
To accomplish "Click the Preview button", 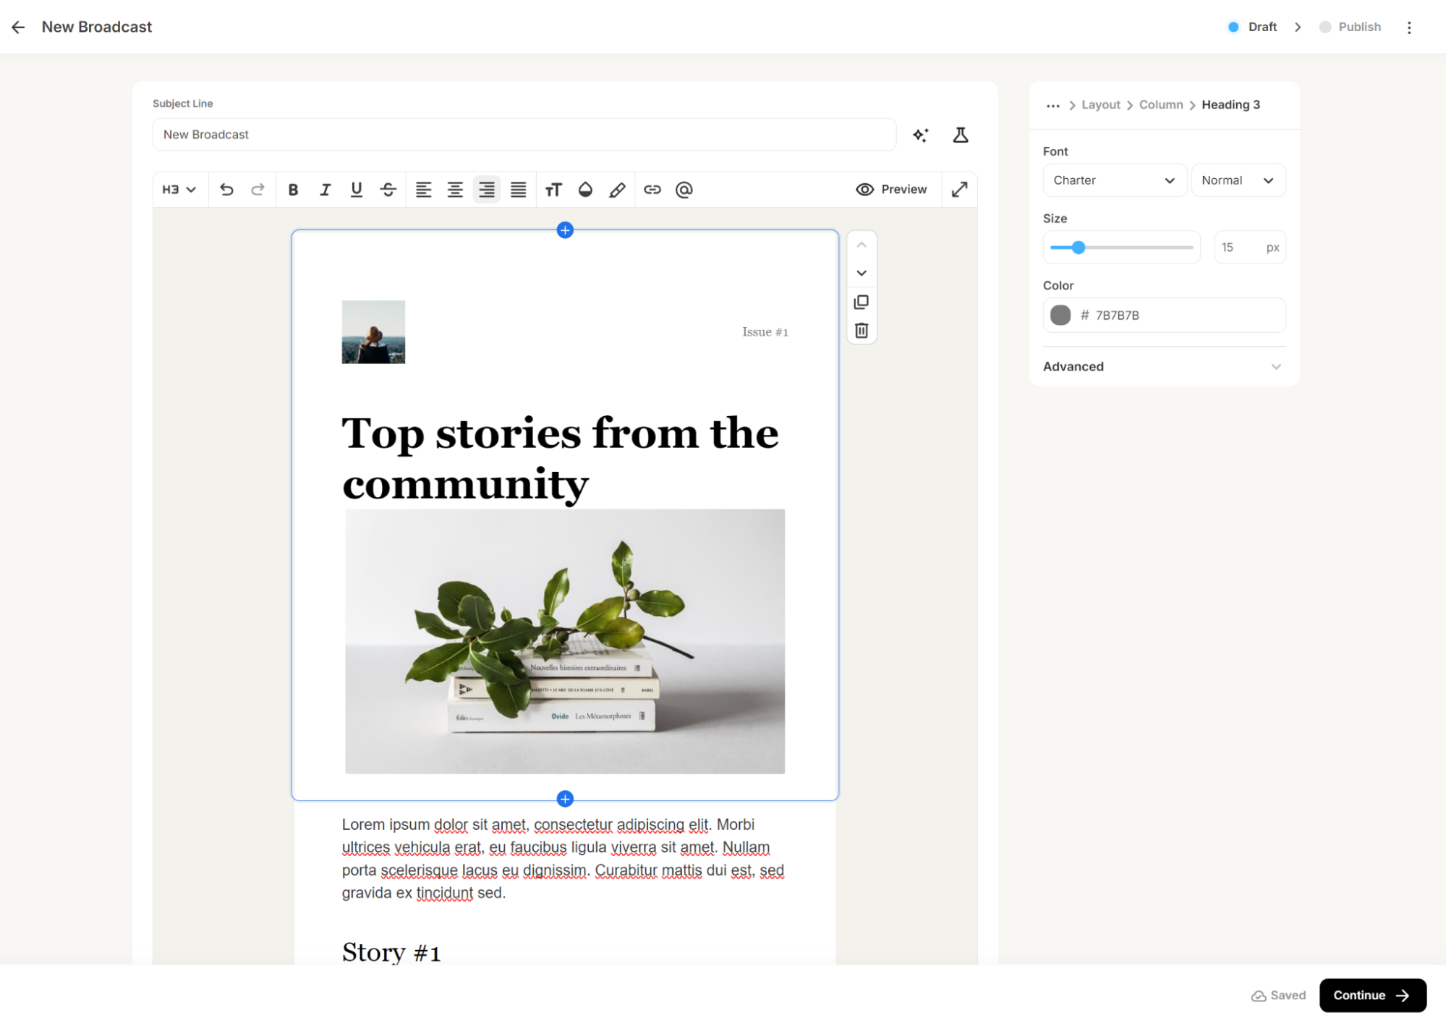I will click(x=891, y=190).
